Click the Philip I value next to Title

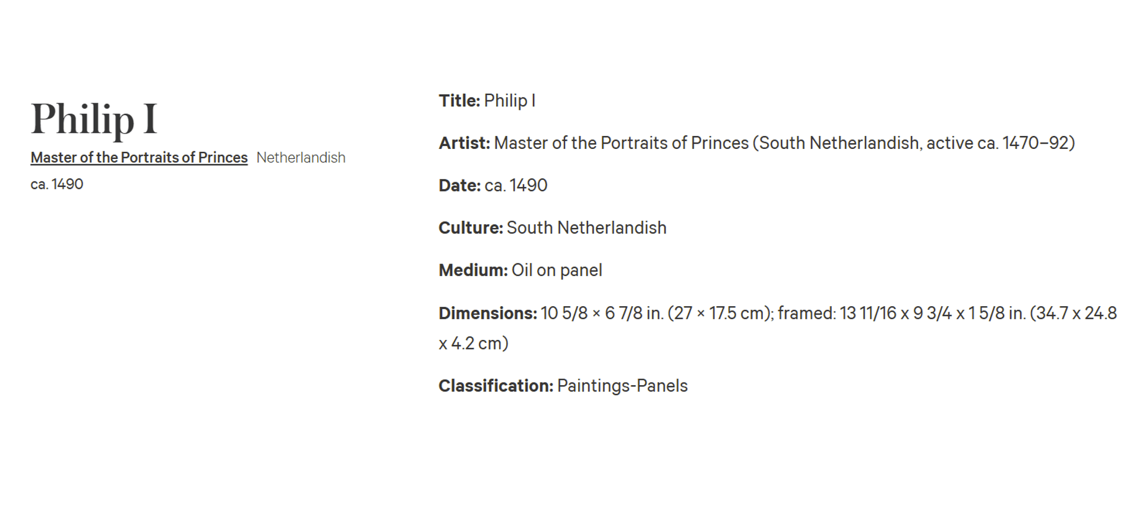point(510,101)
